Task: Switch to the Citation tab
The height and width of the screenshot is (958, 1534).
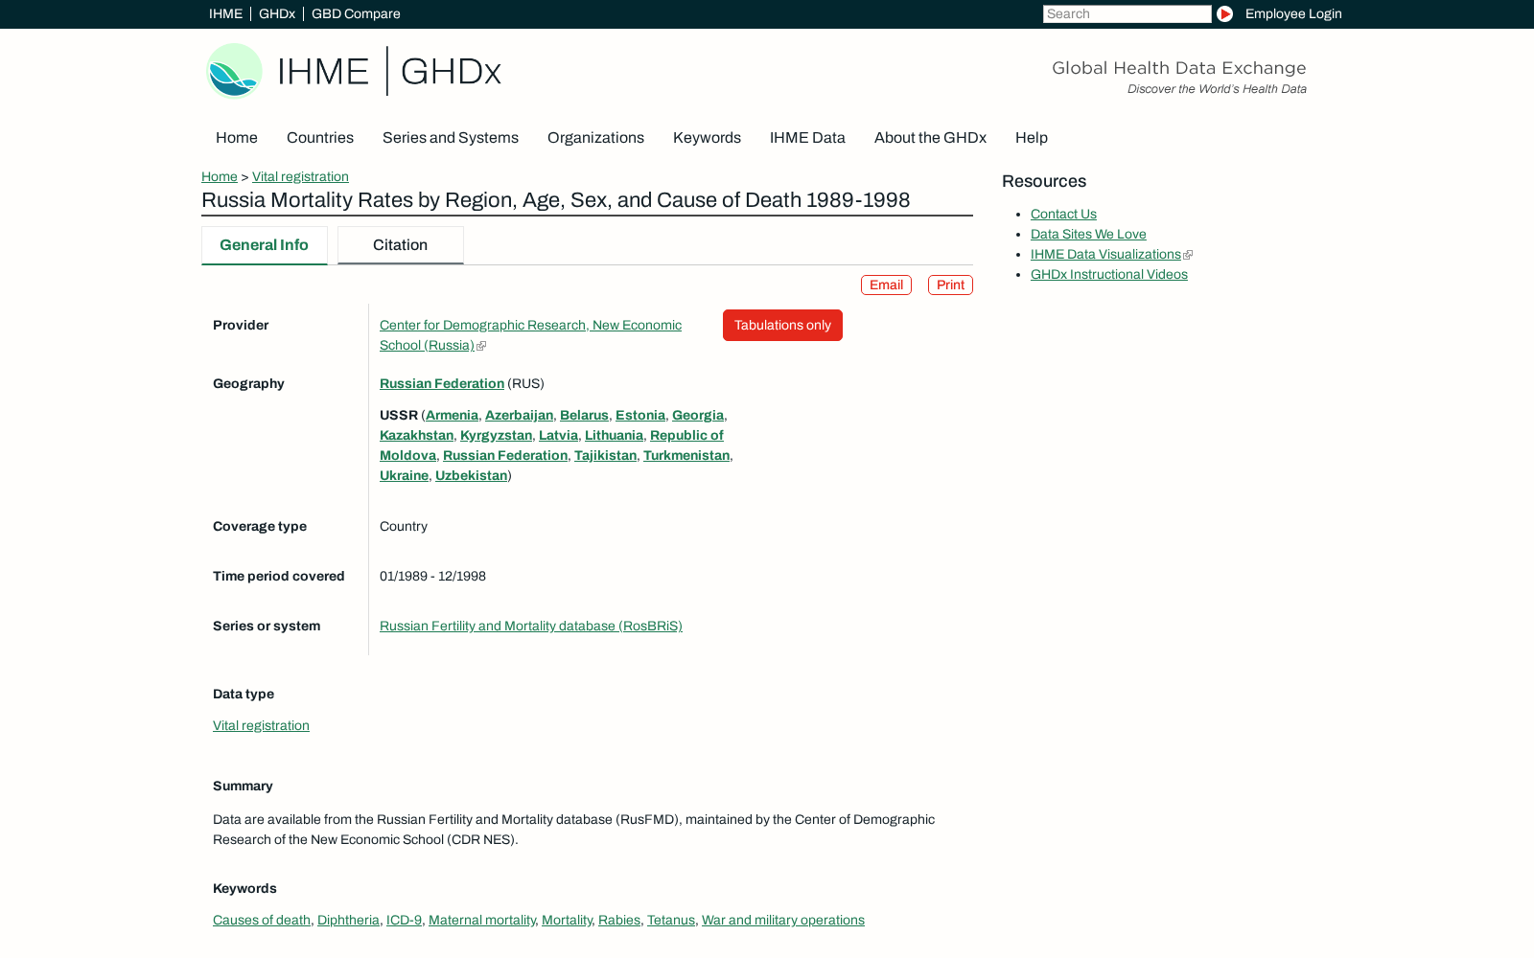Action: [x=401, y=245]
